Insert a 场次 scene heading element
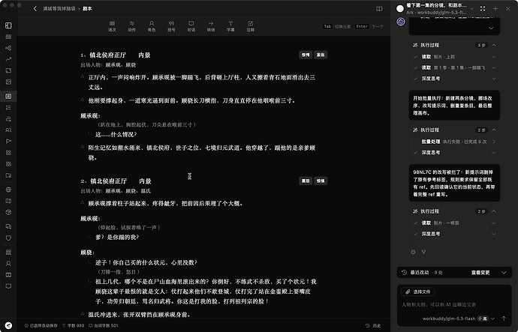This screenshot has height=332, width=518. 112,26
